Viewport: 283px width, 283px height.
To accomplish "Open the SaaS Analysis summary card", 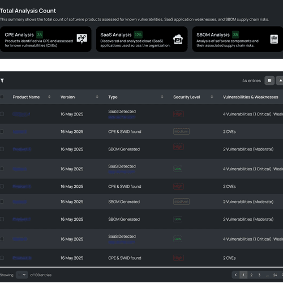I will coord(141,39).
